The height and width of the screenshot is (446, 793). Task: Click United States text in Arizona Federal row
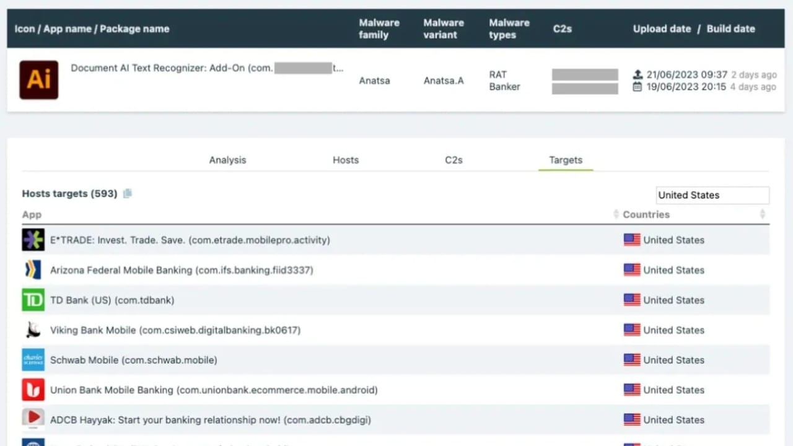[674, 270]
